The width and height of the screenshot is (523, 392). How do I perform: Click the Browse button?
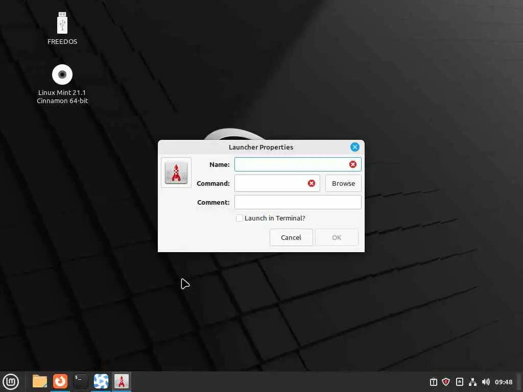coord(343,183)
